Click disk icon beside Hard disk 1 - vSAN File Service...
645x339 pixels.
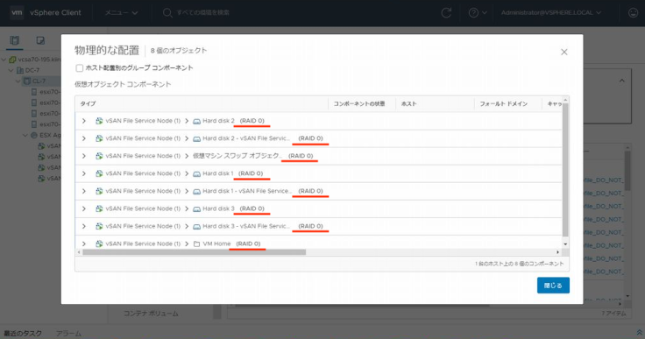pyautogui.click(x=196, y=191)
